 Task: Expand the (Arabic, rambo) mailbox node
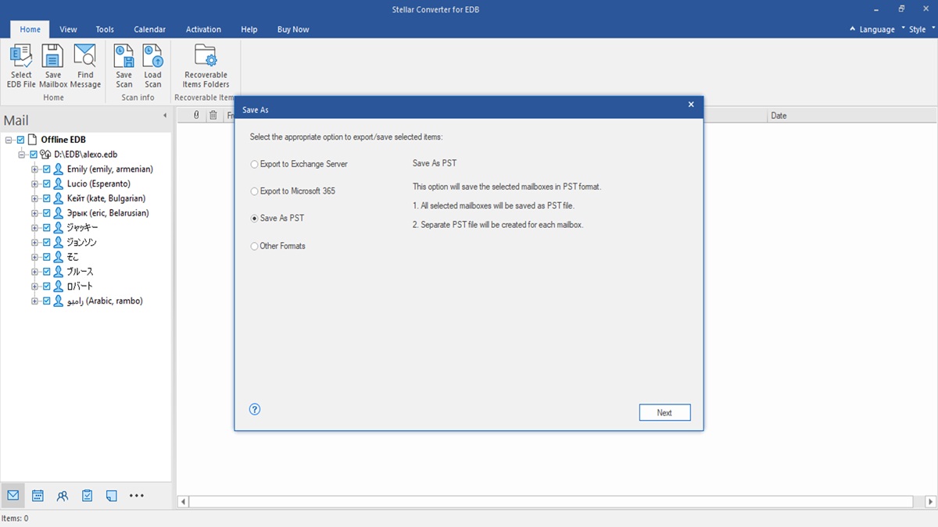point(34,301)
